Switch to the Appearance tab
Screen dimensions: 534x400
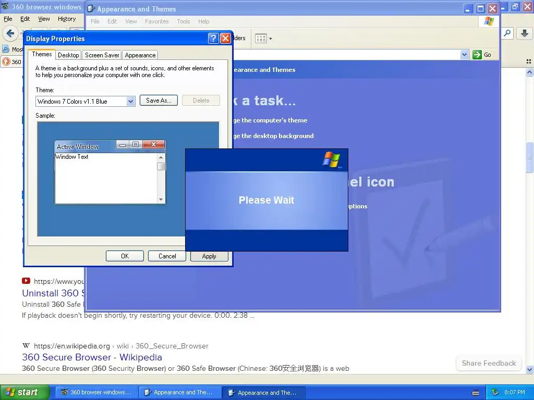[140, 55]
